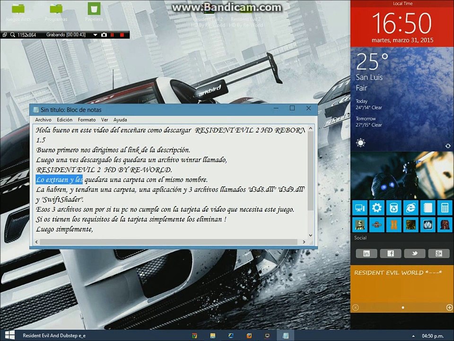Viewport: 454px width, 341px height.
Task: Open the Windows Start button
Action: pos(9,335)
